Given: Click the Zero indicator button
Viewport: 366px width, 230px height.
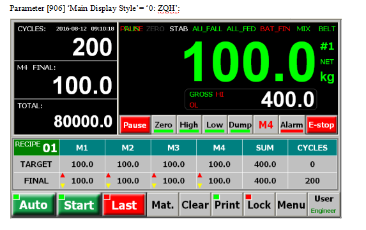Looking at the screenshot, I should tap(164, 125).
